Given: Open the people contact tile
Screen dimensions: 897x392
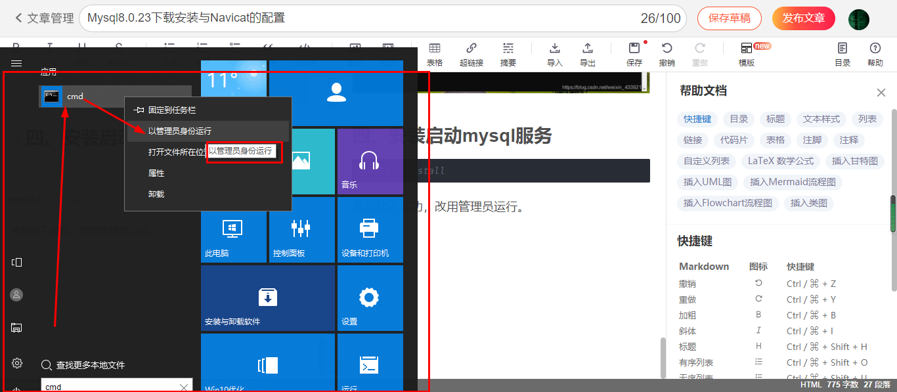Looking at the screenshot, I should (x=336, y=93).
